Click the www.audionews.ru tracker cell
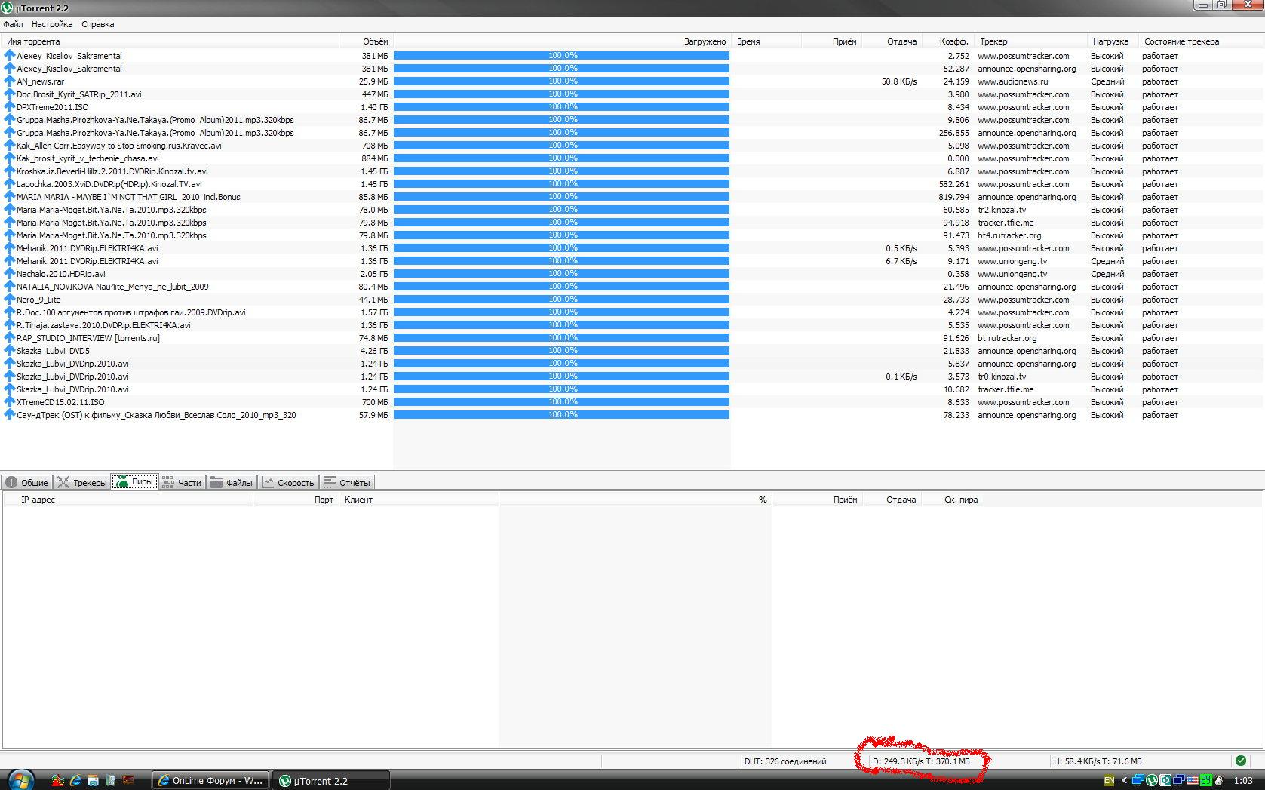The image size is (1265, 790). click(x=1013, y=81)
